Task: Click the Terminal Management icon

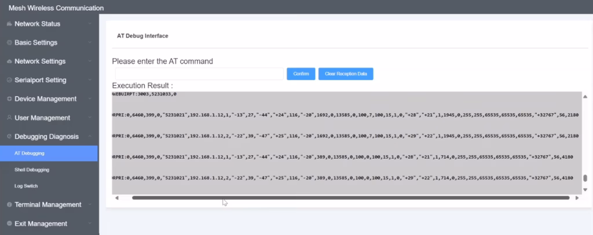Action: (x=9, y=204)
